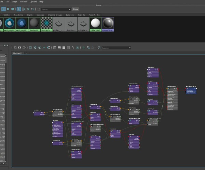Toggle the grid display icon
The image size is (205, 170).
pos(83,48)
